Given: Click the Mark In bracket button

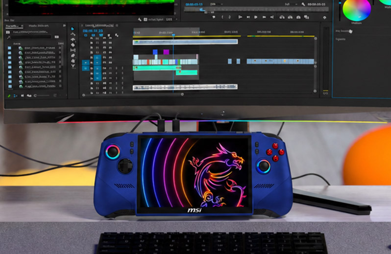Looking at the screenshot, I should pos(222,17).
